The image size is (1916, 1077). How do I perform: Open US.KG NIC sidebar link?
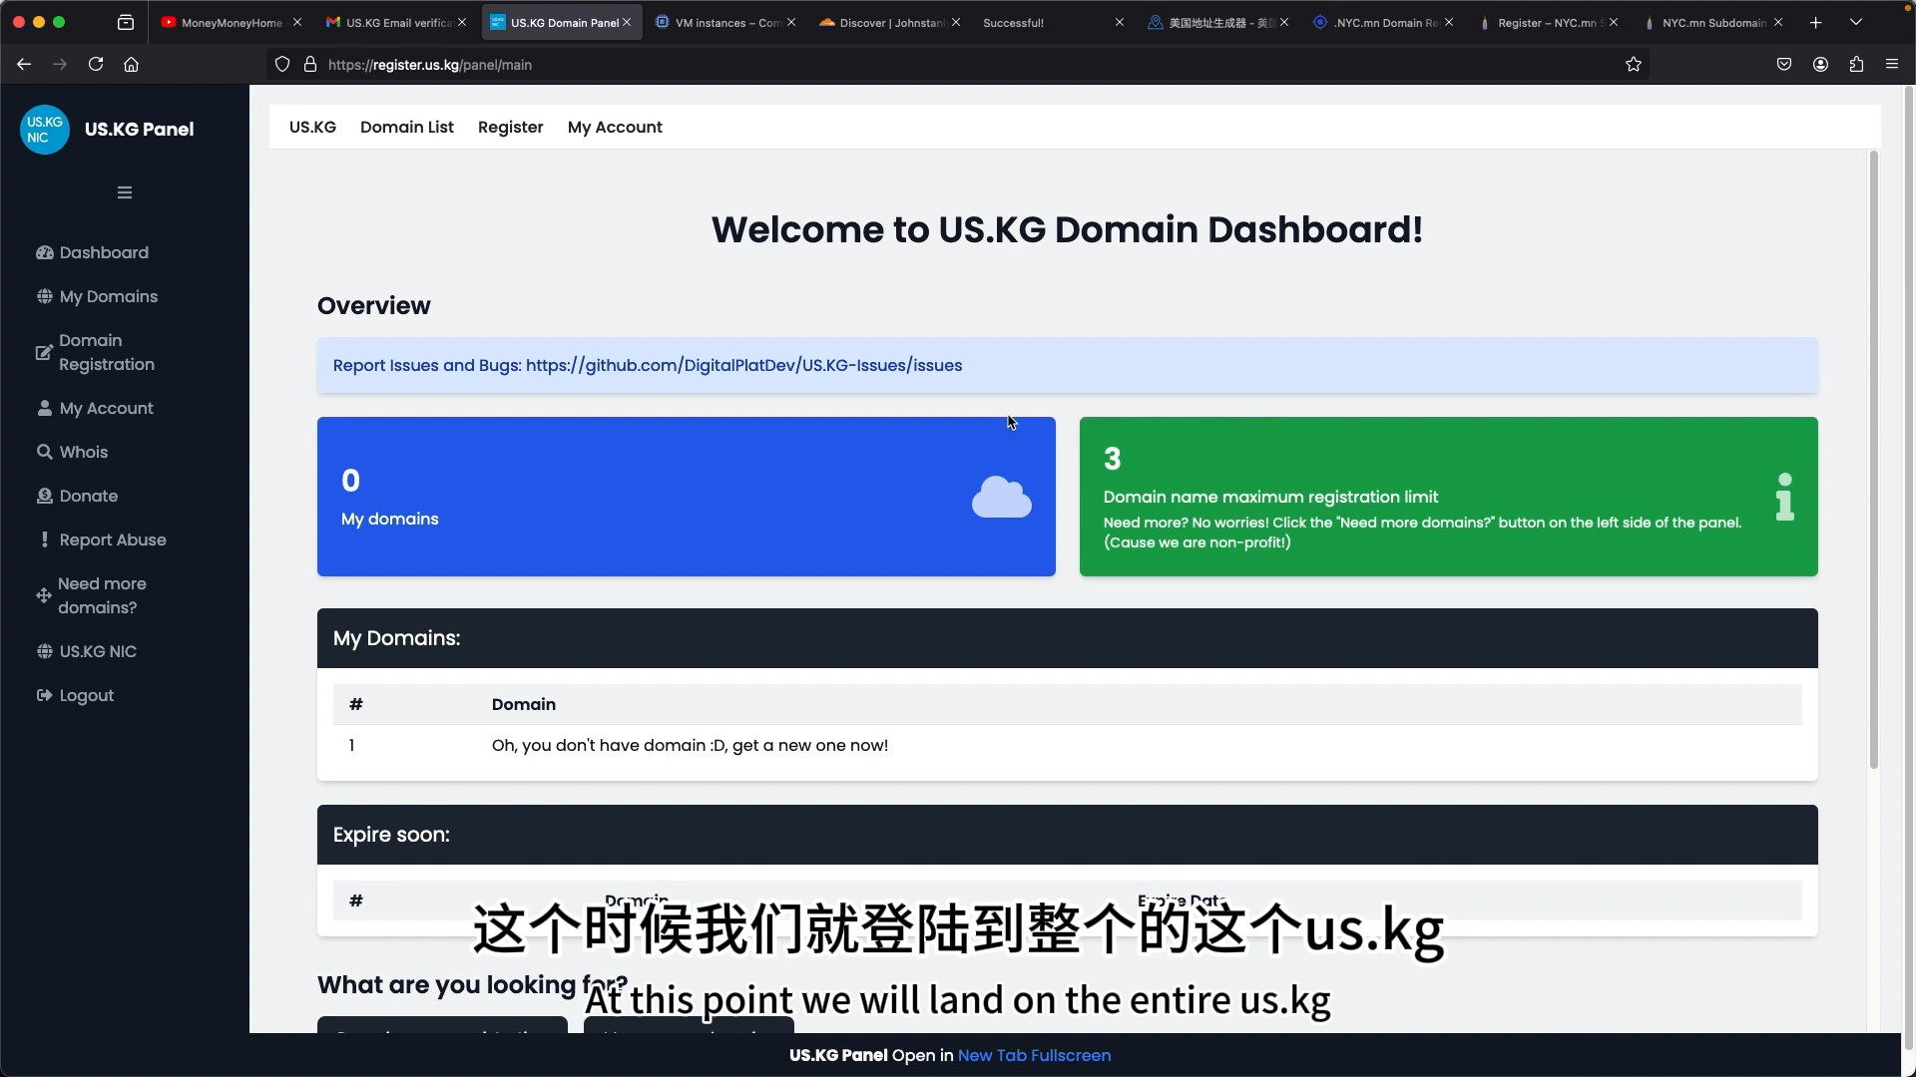click(97, 651)
